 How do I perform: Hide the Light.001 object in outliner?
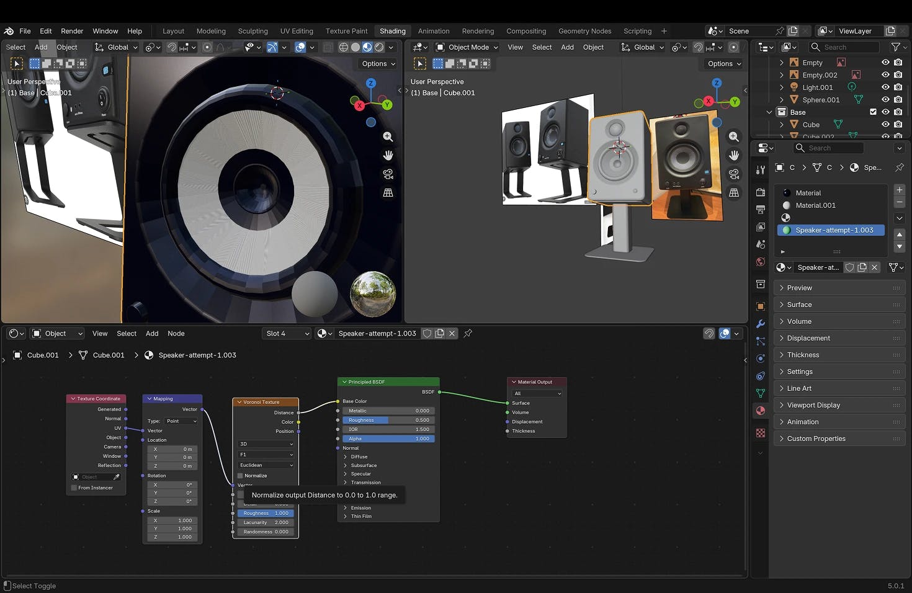pos(885,87)
